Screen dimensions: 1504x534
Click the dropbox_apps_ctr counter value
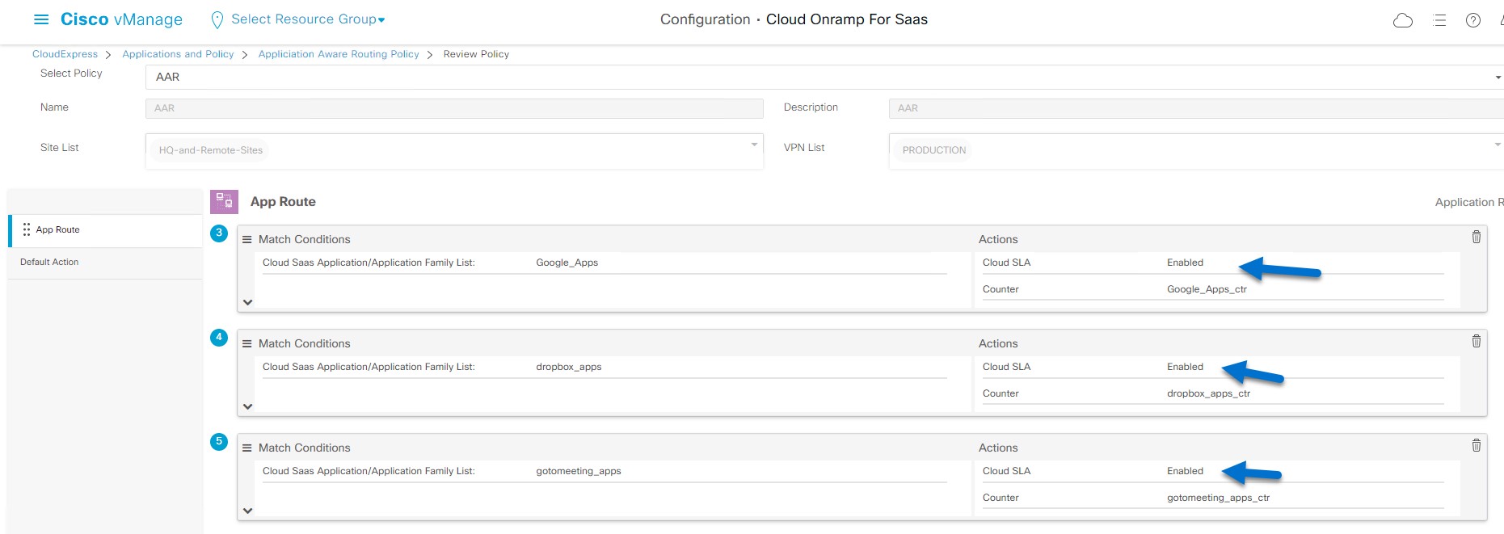1208,393
